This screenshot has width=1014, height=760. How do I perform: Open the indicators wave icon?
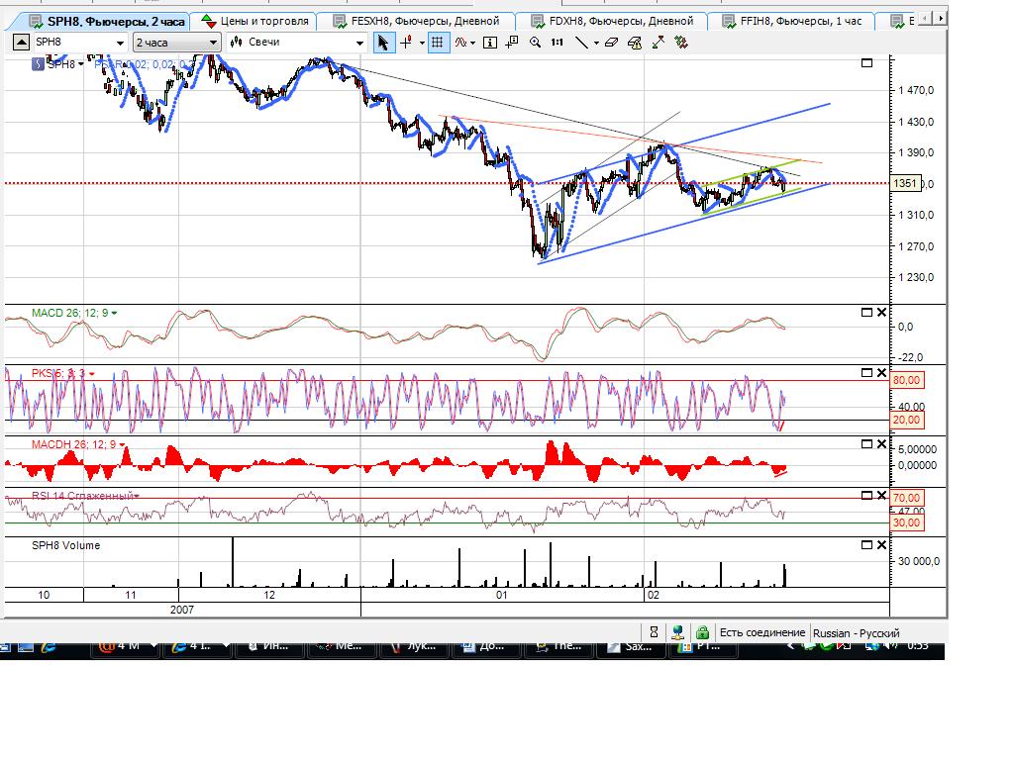pos(460,43)
